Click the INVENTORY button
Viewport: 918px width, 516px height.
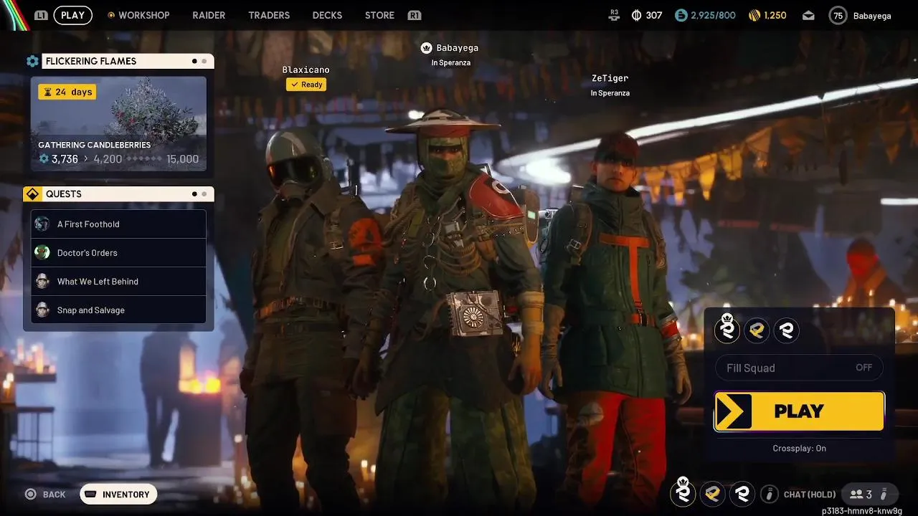118,494
